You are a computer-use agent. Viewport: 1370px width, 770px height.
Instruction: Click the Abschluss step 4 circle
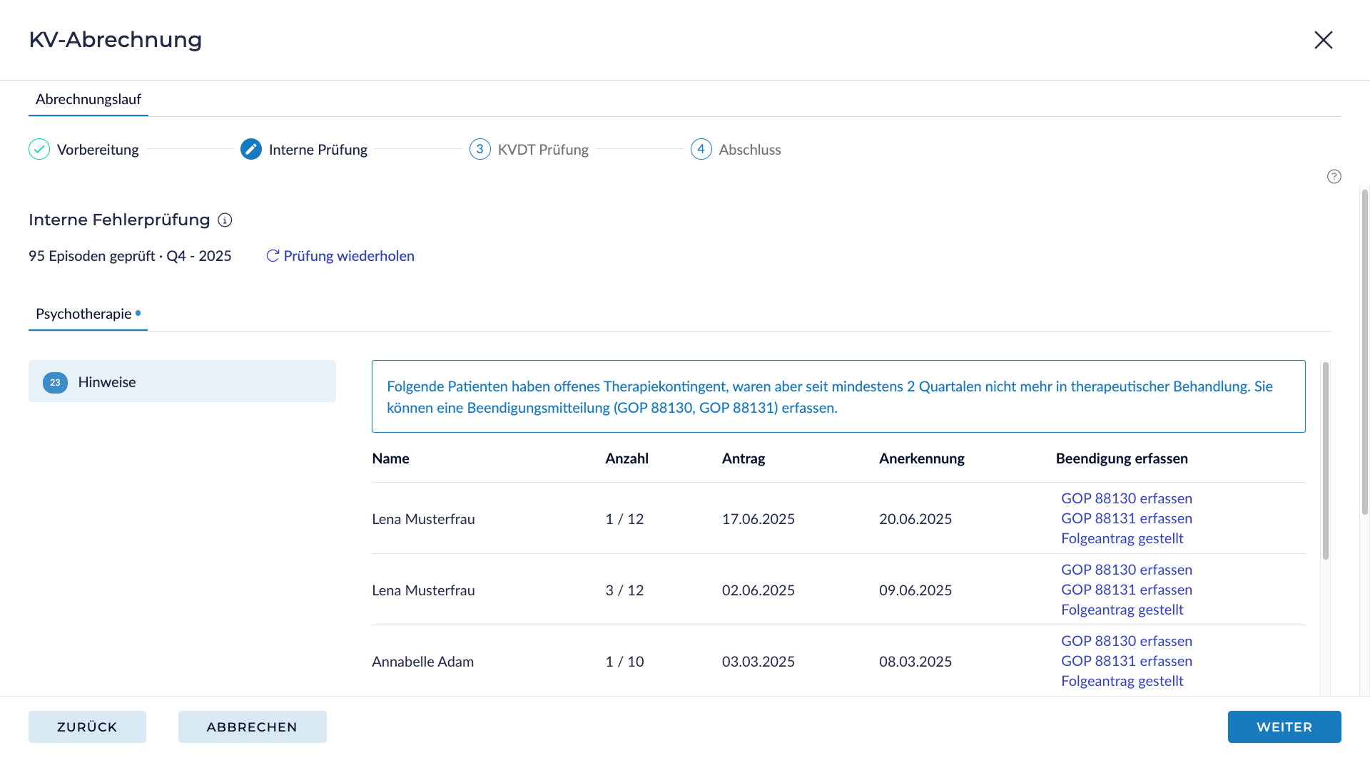(x=701, y=150)
